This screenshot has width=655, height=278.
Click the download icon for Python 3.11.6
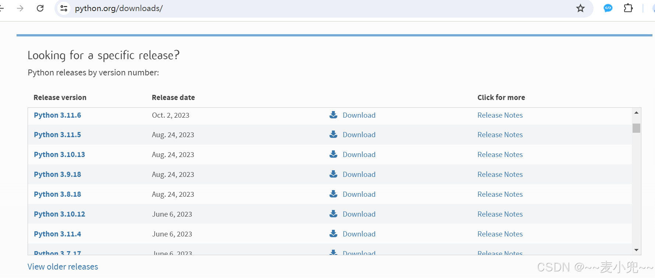coord(333,115)
